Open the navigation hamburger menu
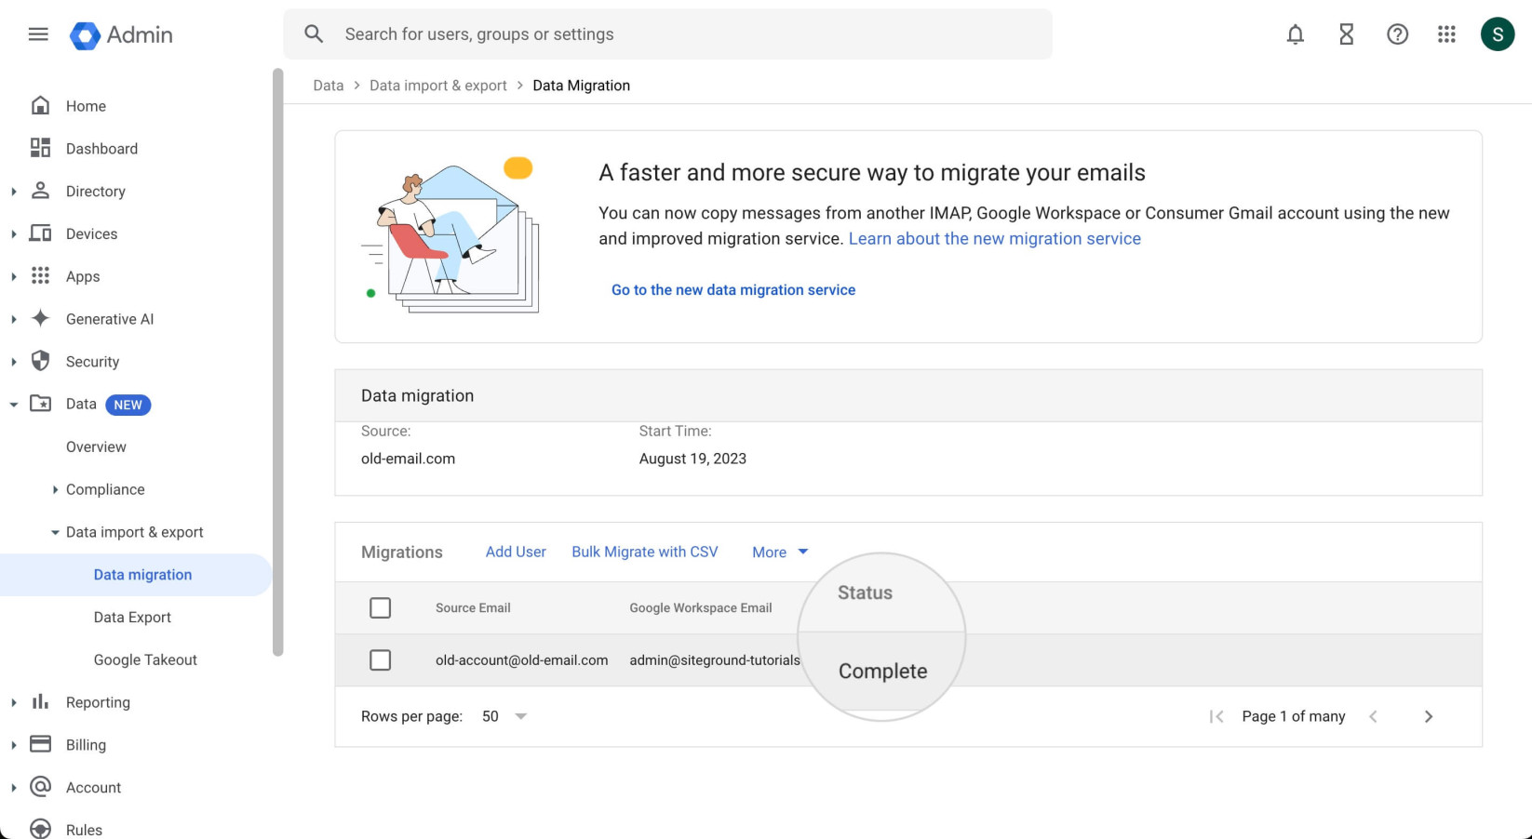The height and width of the screenshot is (839, 1532). pos(37,34)
